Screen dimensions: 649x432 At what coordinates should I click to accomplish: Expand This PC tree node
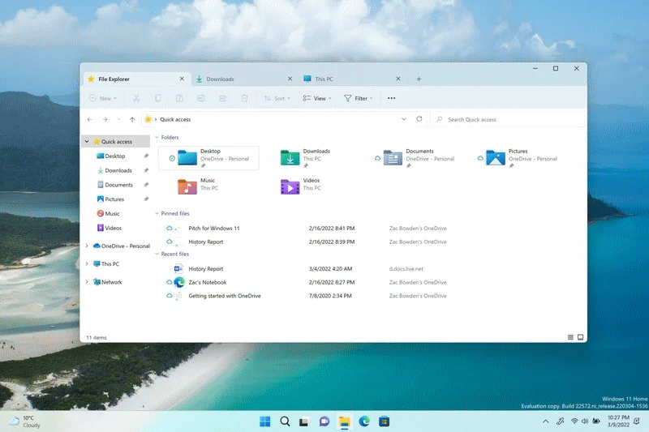coord(87,263)
